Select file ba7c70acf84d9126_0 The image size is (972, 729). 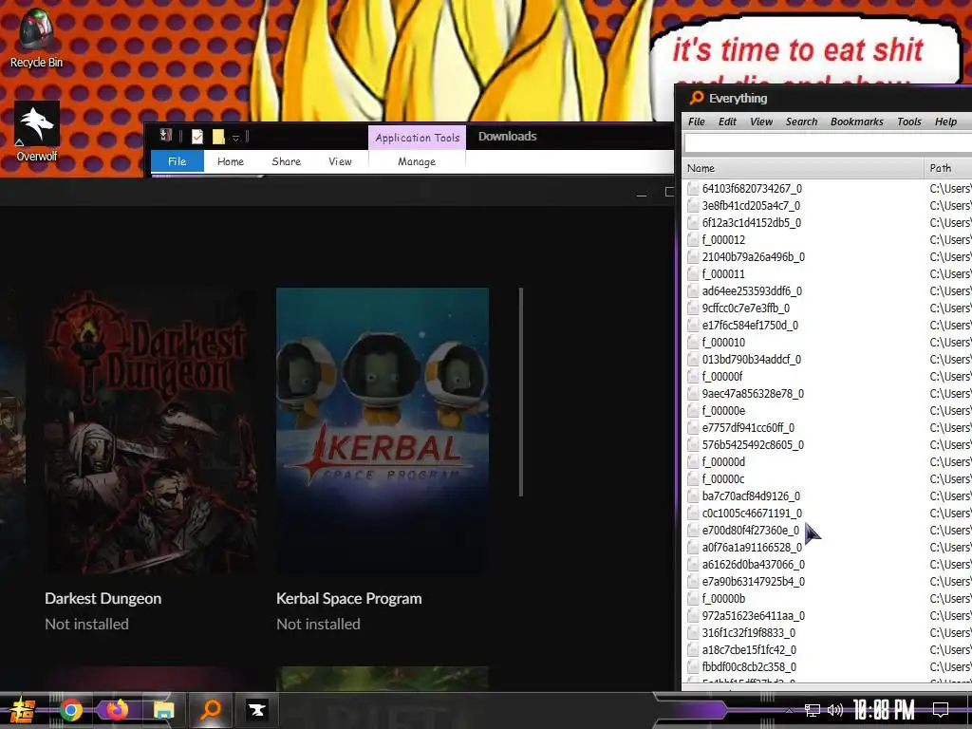[751, 495]
